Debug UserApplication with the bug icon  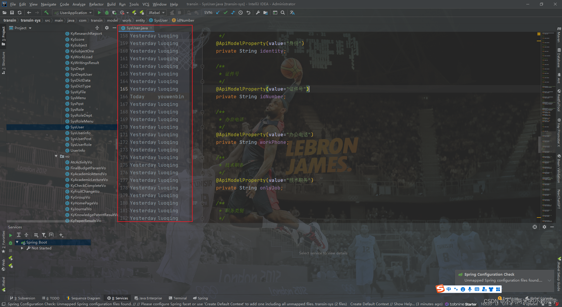[x=107, y=13]
